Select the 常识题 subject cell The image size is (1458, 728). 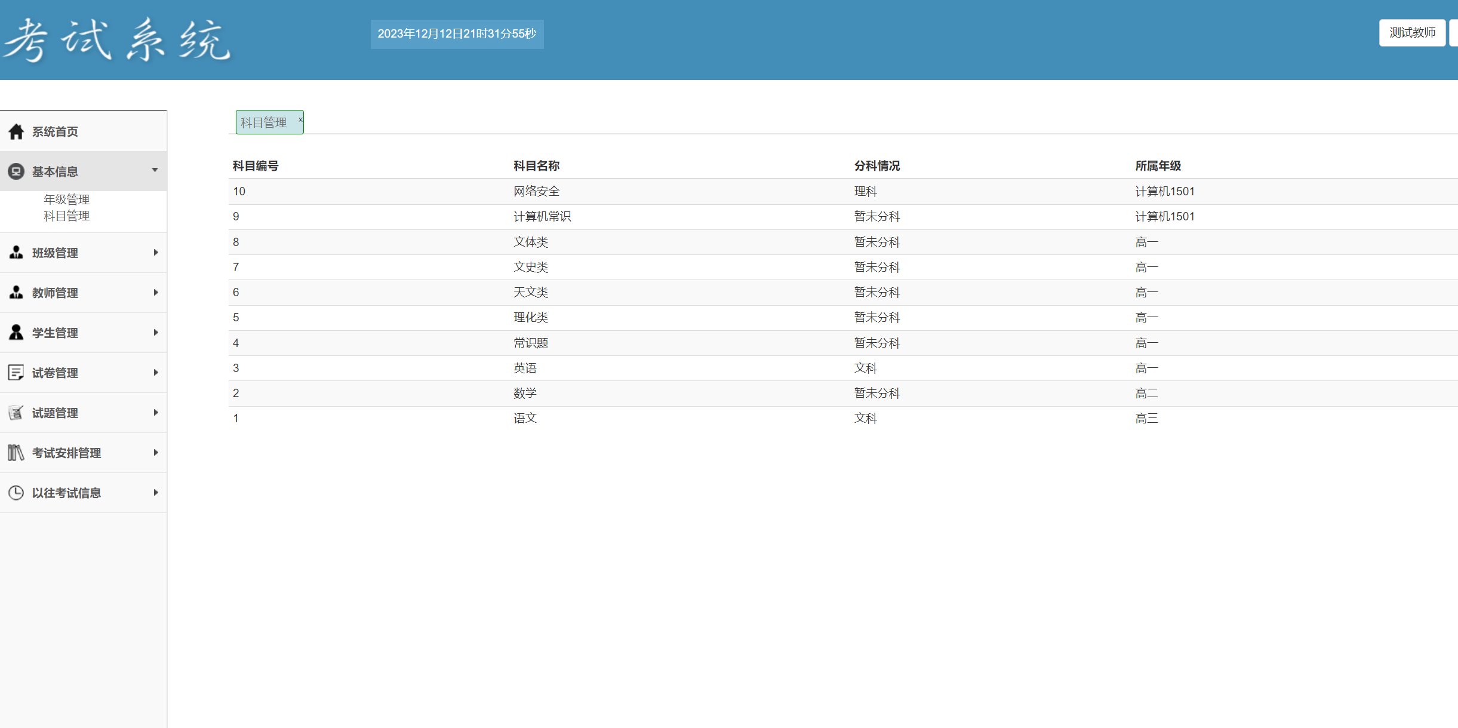click(x=531, y=343)
